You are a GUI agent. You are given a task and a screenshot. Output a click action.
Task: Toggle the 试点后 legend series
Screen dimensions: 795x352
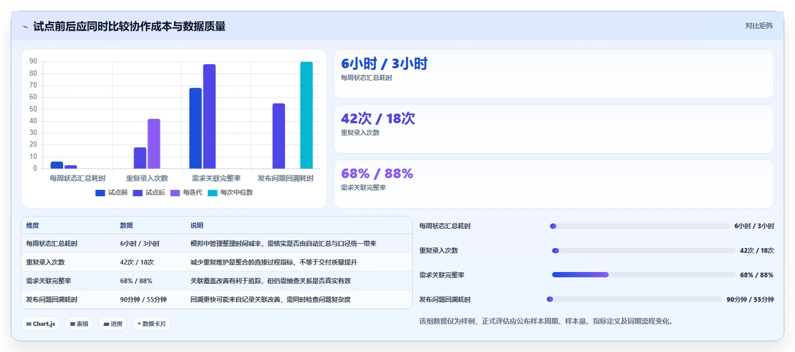(149, 193)
